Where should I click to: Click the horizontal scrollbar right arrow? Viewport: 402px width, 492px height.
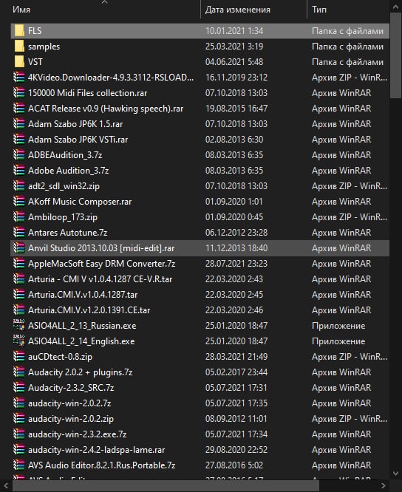tap(384, 486)
